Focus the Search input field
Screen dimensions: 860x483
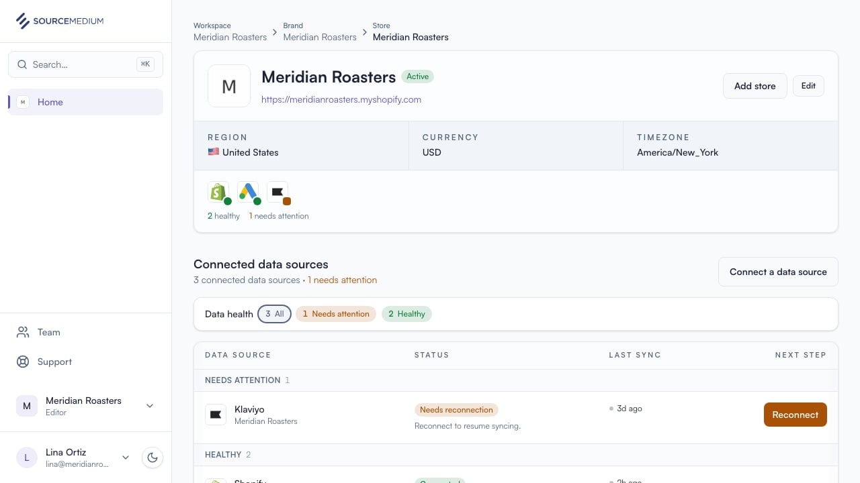[x=85, y=64]
